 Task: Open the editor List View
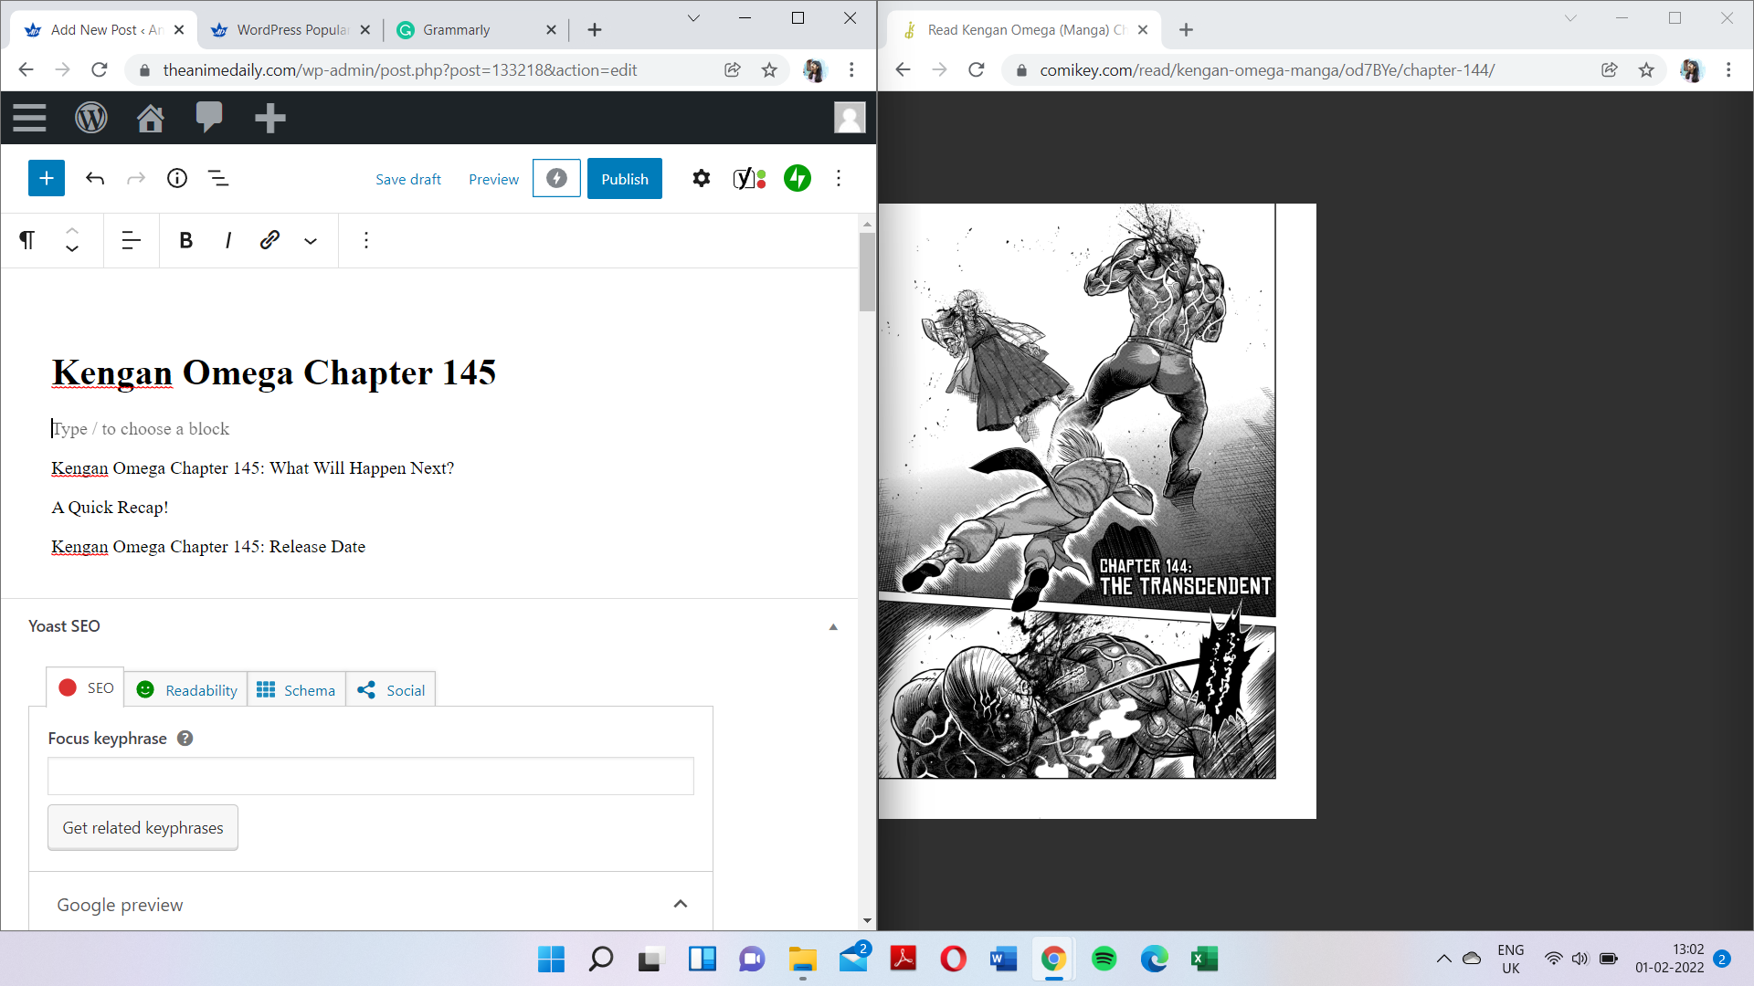tap(218, 178)
